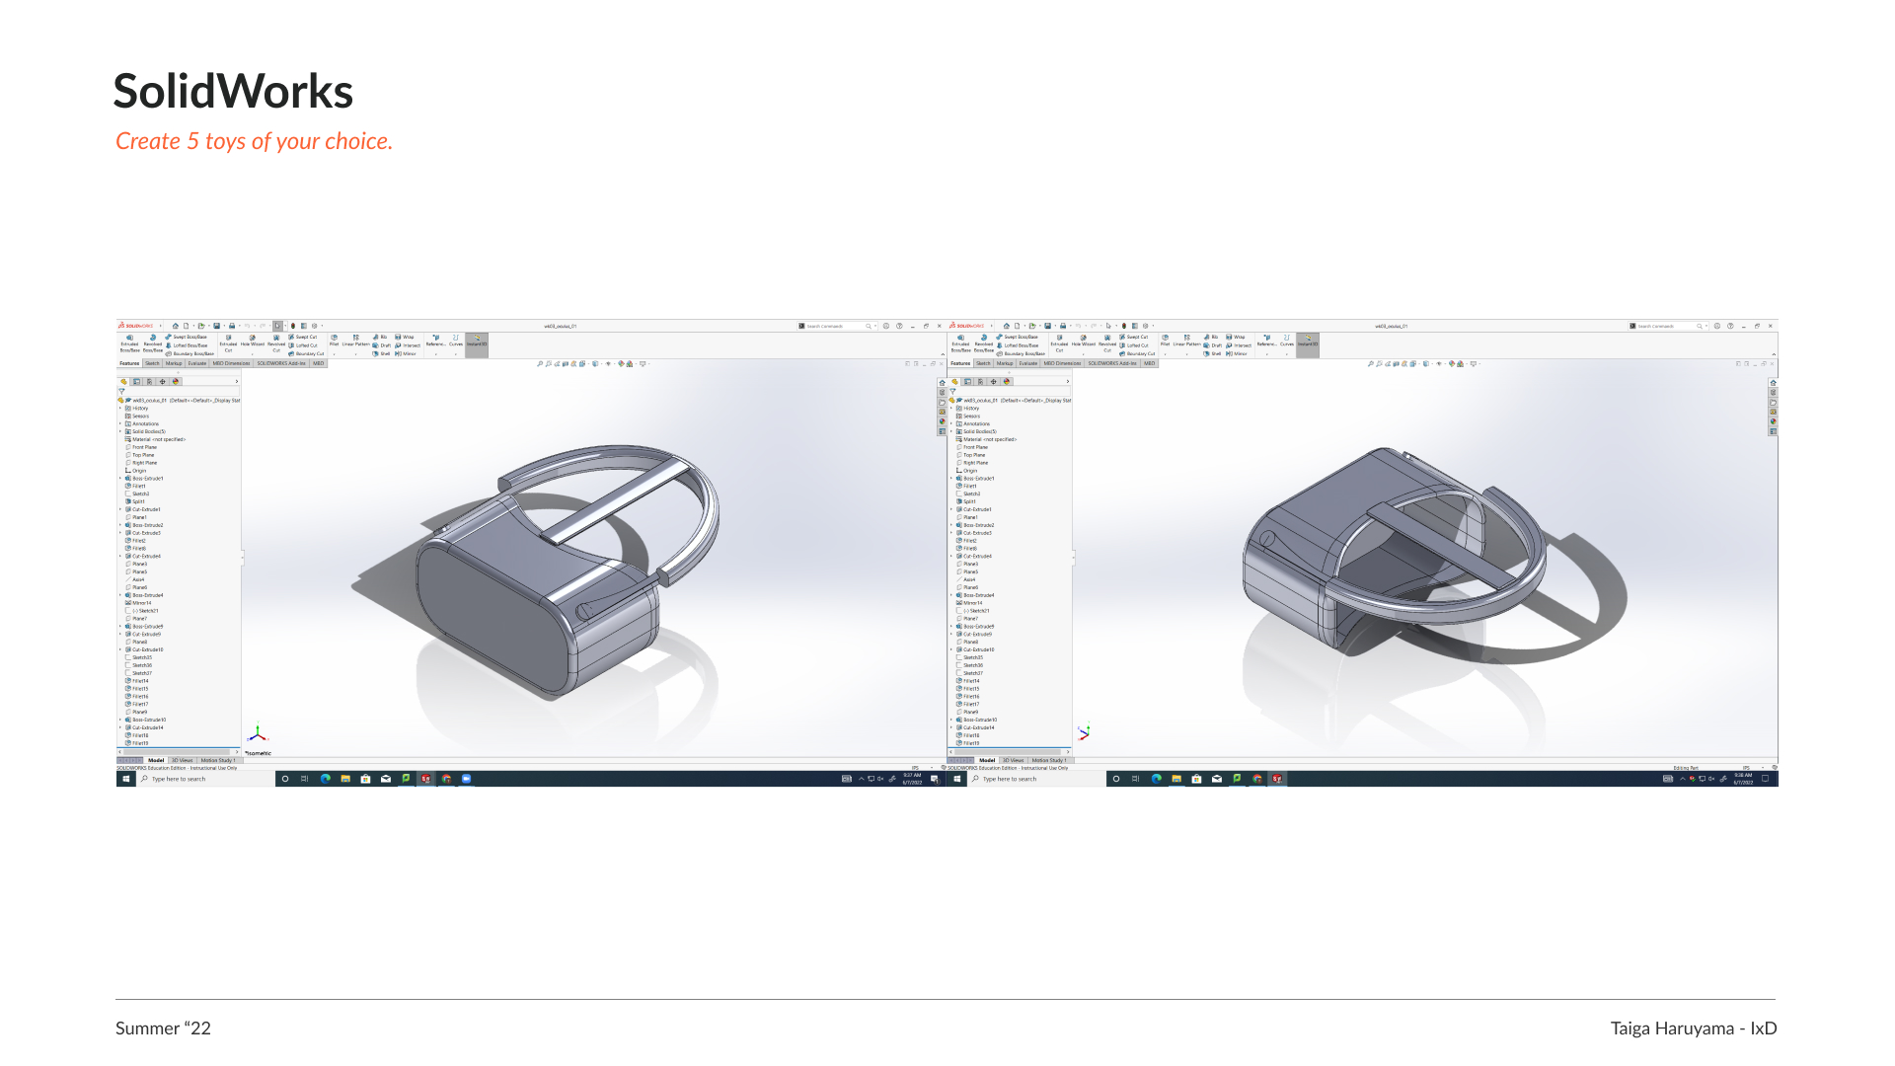Toggle Select cursor tool in left toolbar
The height and width of the screenshot is (1066, 1895).
277,326
